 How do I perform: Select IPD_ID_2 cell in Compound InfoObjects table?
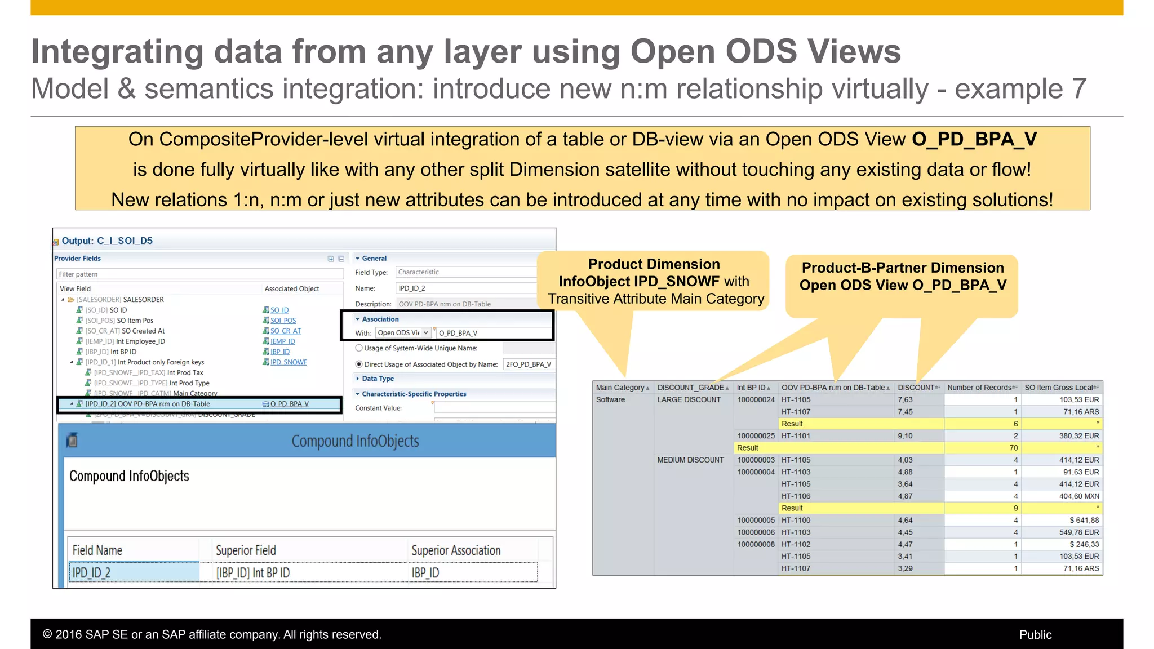(x=134, y=572)
